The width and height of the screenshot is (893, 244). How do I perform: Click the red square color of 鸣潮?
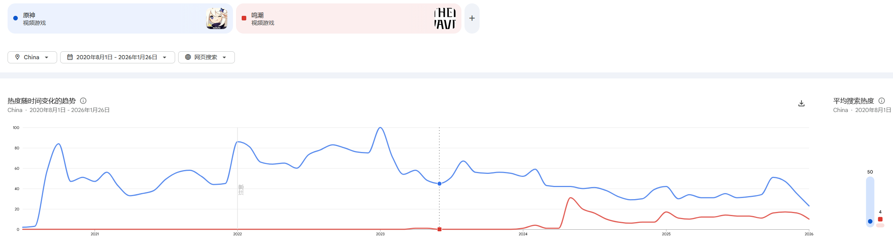coord(244,18)
